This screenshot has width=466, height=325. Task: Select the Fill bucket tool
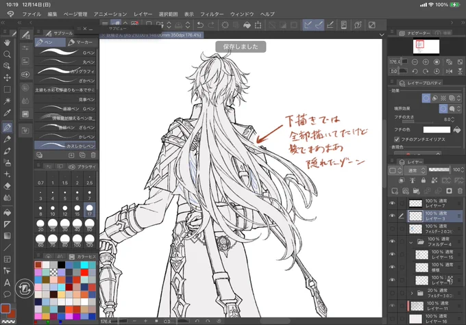[7, 213]
